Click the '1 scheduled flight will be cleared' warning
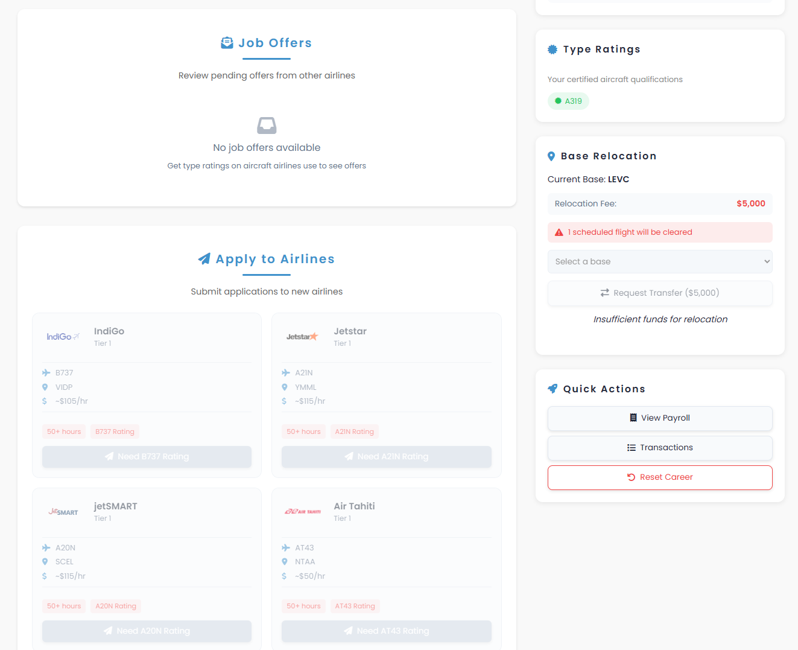This screenshot has width=798, height=650. point(660,232)
